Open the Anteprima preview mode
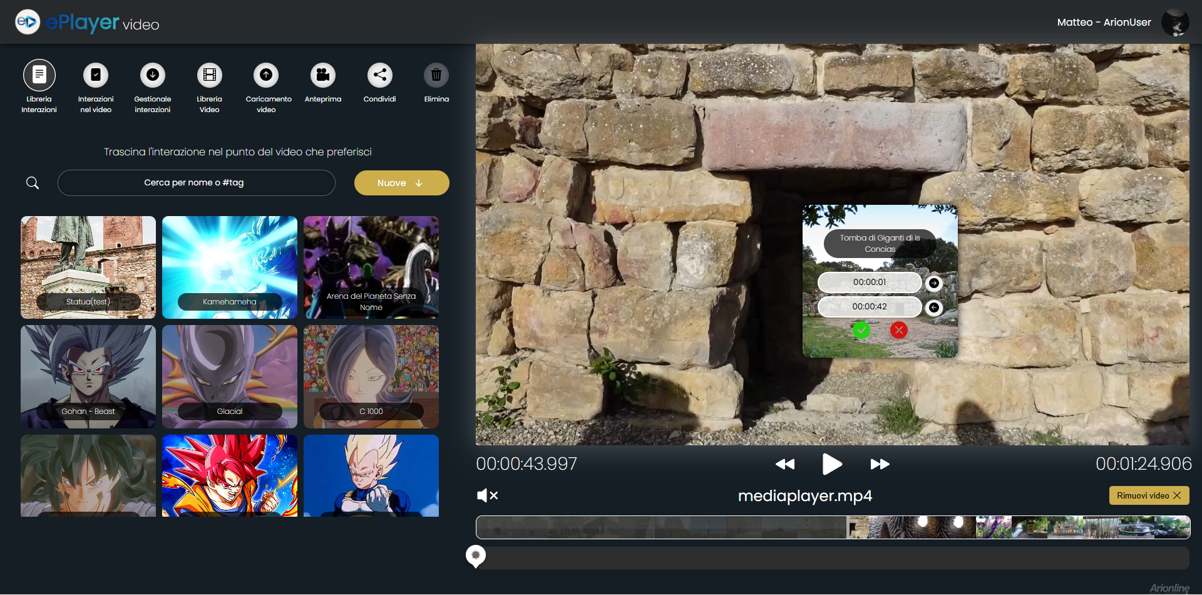The image size is (1202, 595). click(323, 74)
